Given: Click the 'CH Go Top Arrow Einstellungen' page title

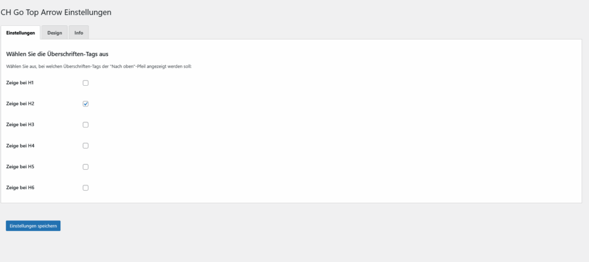Looking at the screenshot, I should click(x=56, y=12).
